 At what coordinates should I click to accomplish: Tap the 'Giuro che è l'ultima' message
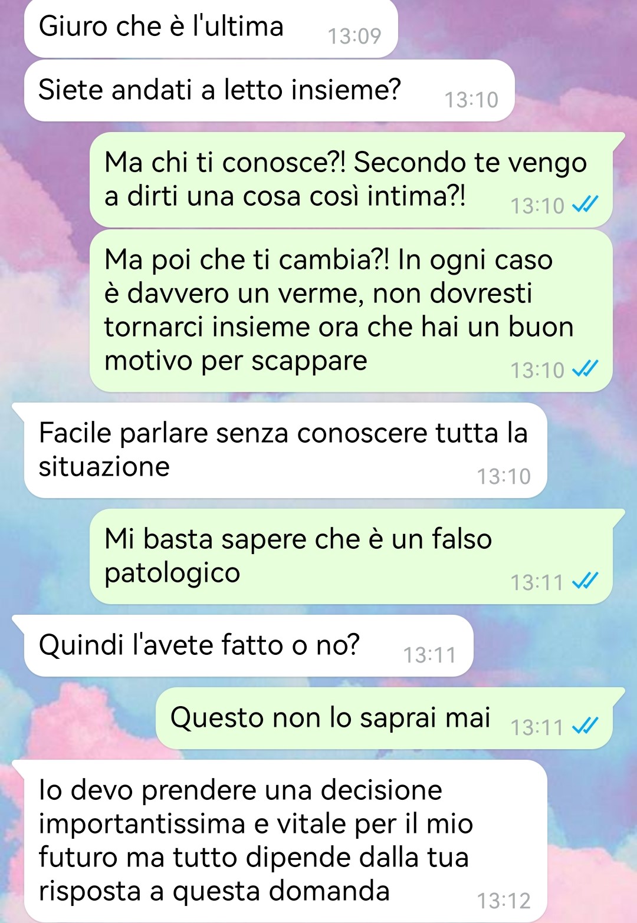[x=211, y=29]
